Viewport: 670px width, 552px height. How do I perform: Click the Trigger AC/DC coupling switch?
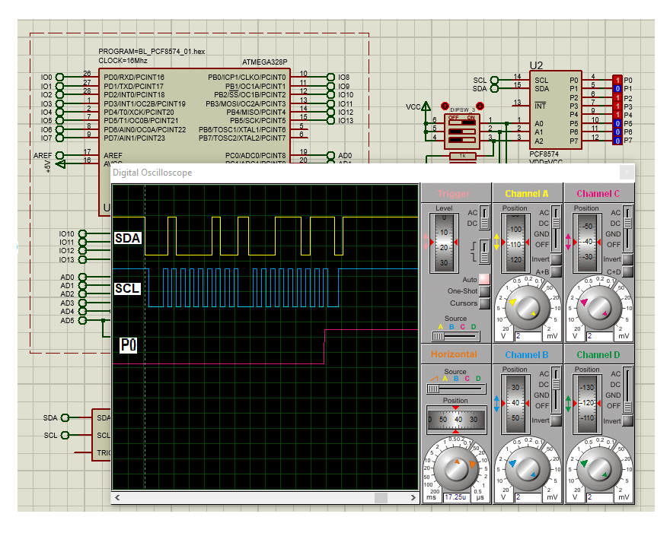coord(484,218)
